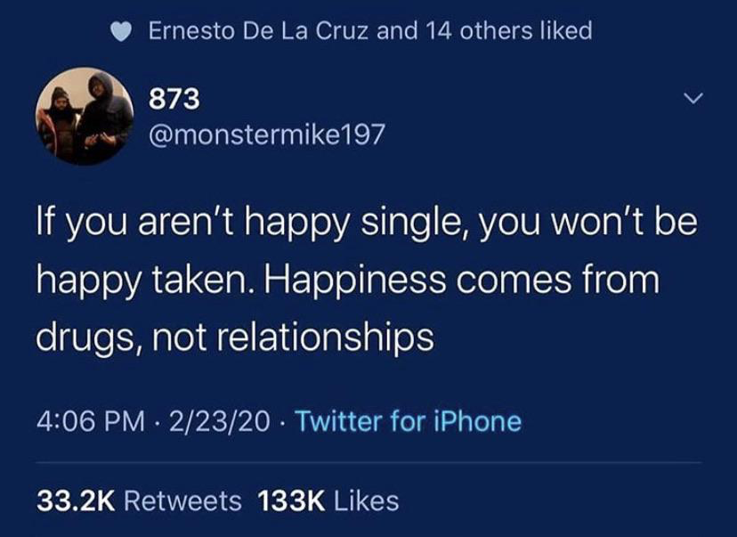The image size is (737, 537).
Task: Click the word 'drugs,' in the tweet
Action: click(x=90, y=338)
